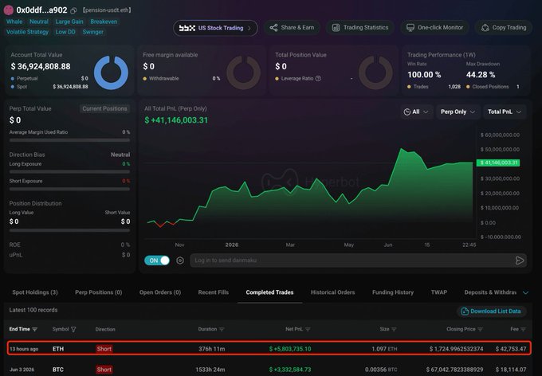Screen dimensions: 542x376
Task: Open the Recent Fills tab
Action: pyautogui.click(x=214, y=292)
